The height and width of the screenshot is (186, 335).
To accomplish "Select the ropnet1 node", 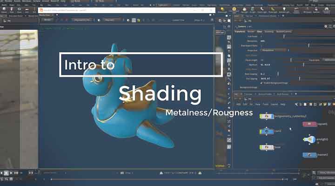I will (309, 124).
